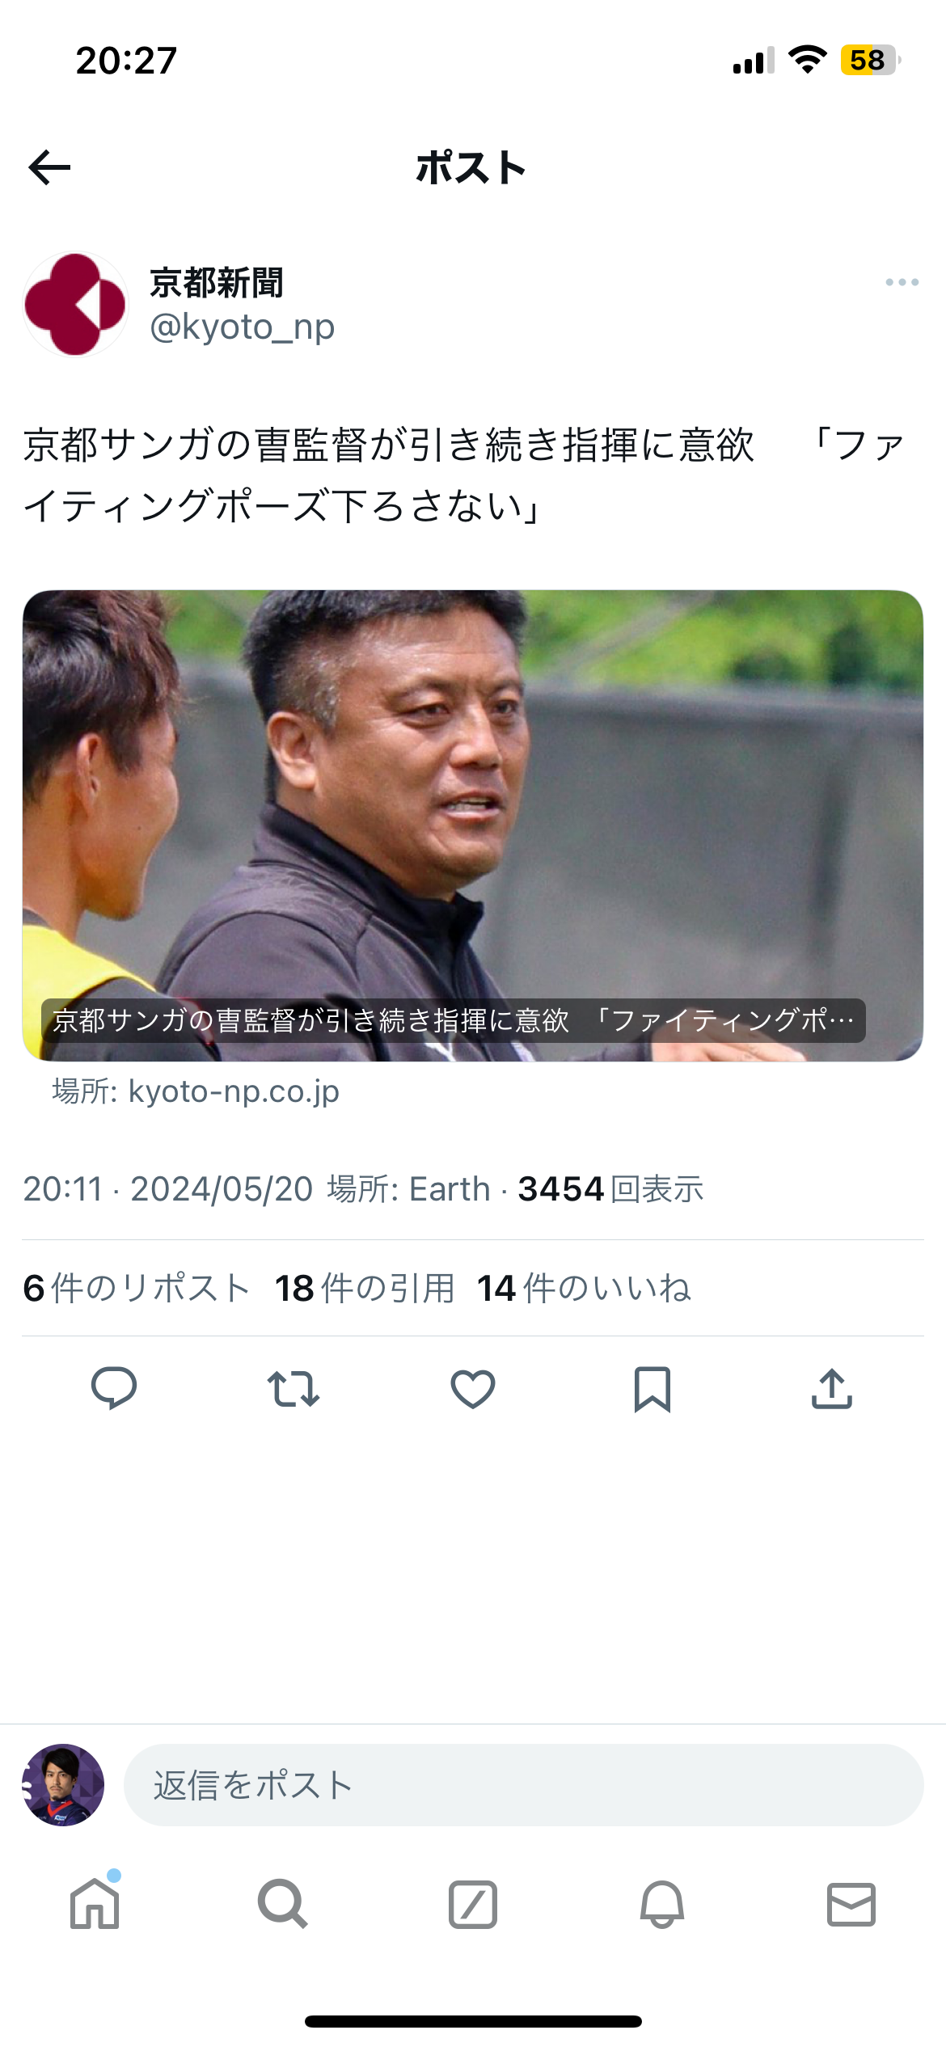The width and height of the screenshot is (946, 2047).
Task: Open direct messages envelope tab
Action: (851, 1904)
